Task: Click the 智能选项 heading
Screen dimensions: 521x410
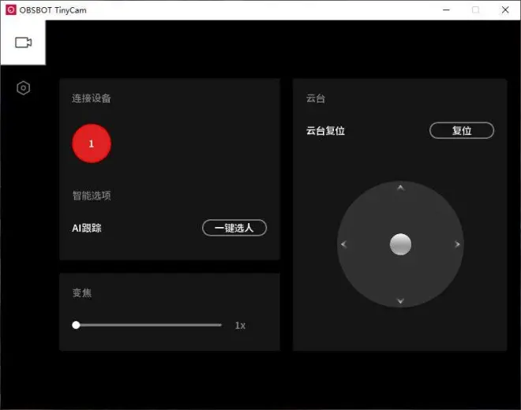Action: tap(92, 196)
